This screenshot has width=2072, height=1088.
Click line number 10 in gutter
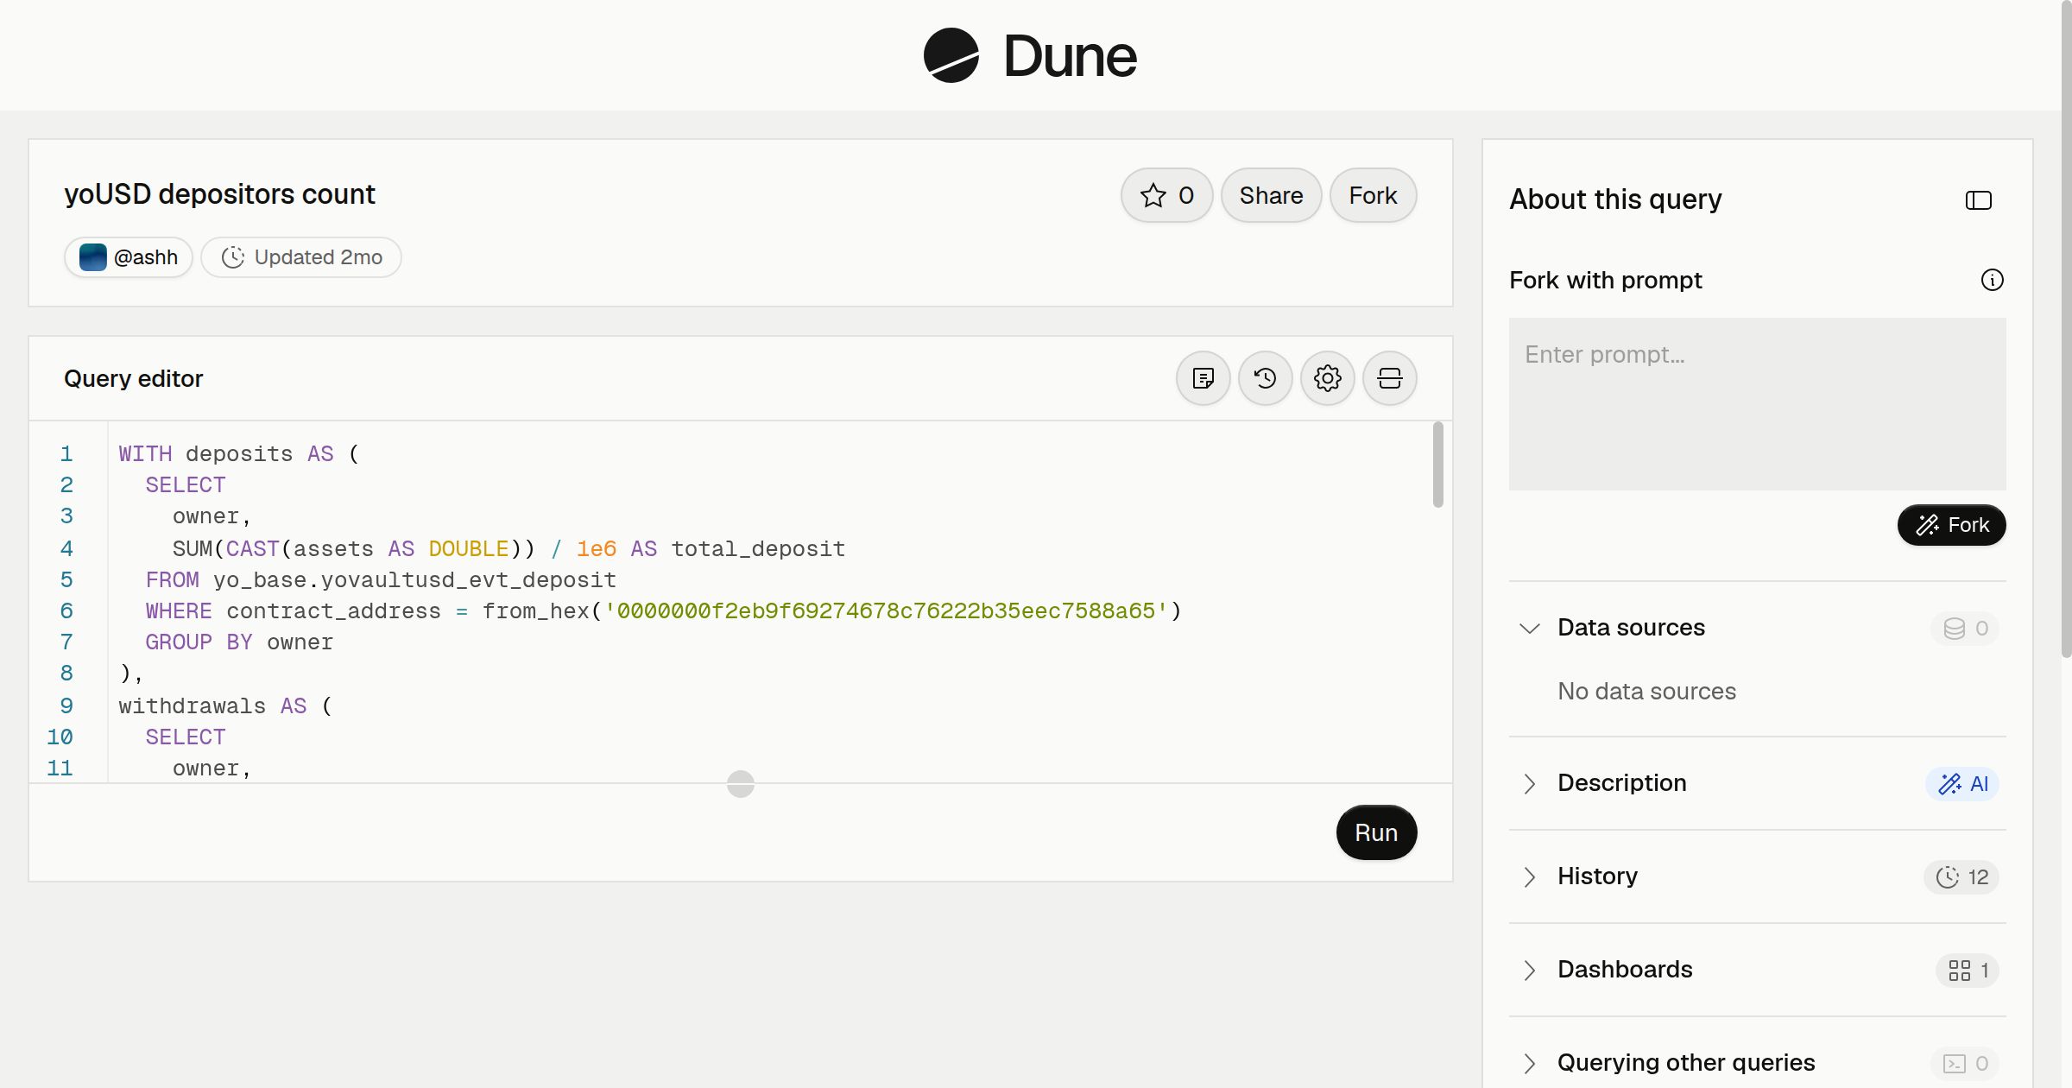coord(60,737)
